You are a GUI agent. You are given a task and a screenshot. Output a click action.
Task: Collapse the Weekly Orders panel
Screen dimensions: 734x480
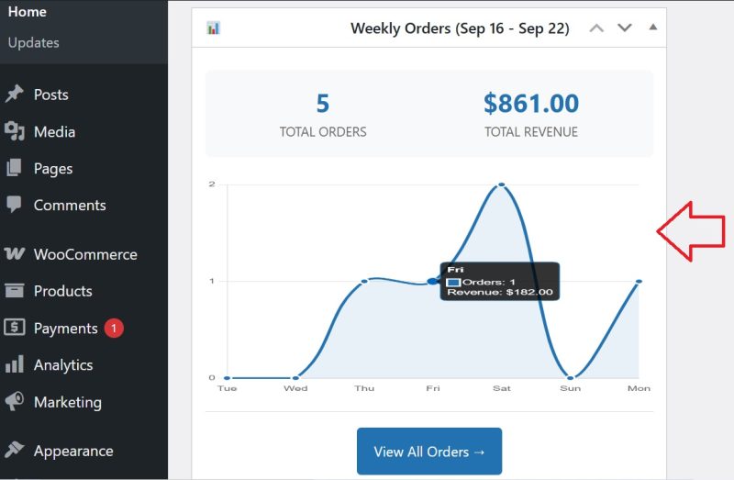coord(653,28)
